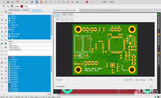Switch to the Inspector tab
Image resolution: width=161 pixels, height=98 pixels.
(x=26, y=10)
